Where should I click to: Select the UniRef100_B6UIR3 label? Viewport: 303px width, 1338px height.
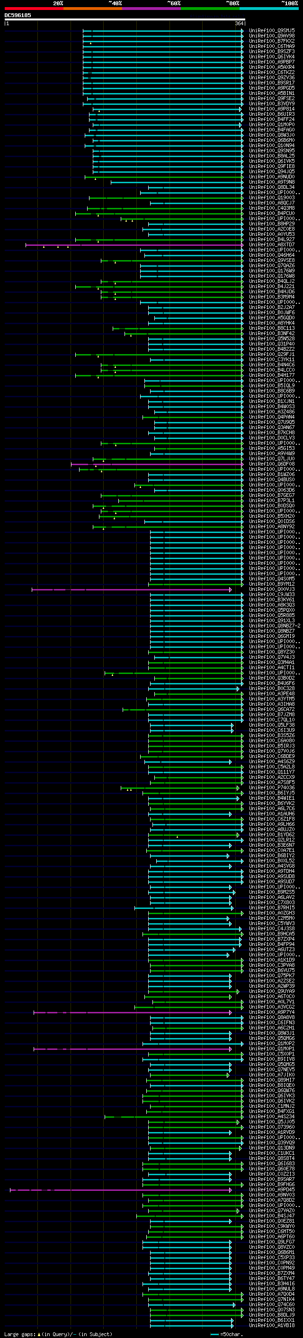[272, 114]
